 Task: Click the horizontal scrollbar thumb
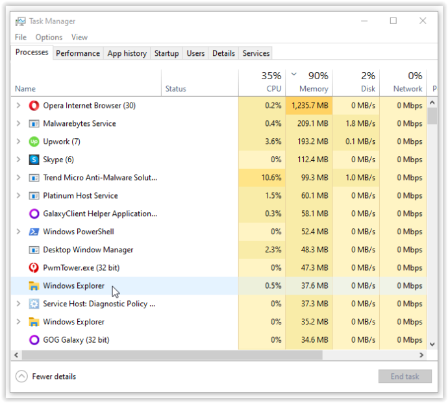coord(172,355)
